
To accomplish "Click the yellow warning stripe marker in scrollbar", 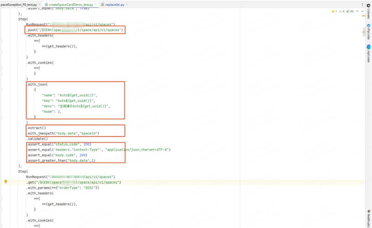I will pyautogui.click(x=364, y=16).
